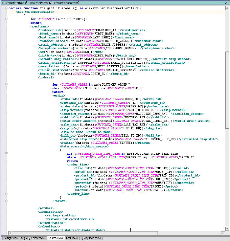230x241 pixels.
Task: Show the Query Plan View tab
Action: 91,238
